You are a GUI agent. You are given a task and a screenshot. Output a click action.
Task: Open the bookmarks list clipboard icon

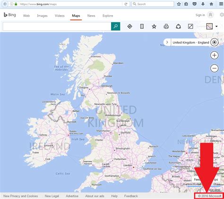(186, 4)
